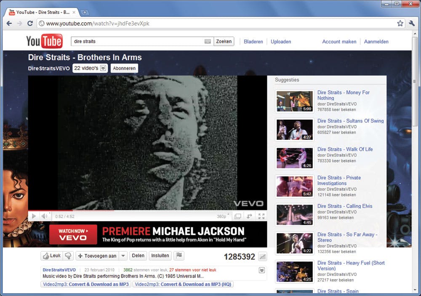This screenshot has height=296, width=421.
Task: Click the Dire Straits - Heavy Fuel link
Action: (x=351, y=265)
